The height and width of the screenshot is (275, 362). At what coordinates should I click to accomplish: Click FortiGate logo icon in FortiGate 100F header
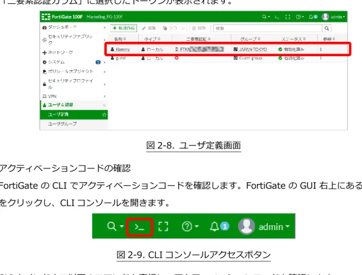(x=46, y=17)
